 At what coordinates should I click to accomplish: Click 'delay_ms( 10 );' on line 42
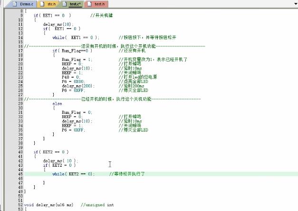(61, 161)
